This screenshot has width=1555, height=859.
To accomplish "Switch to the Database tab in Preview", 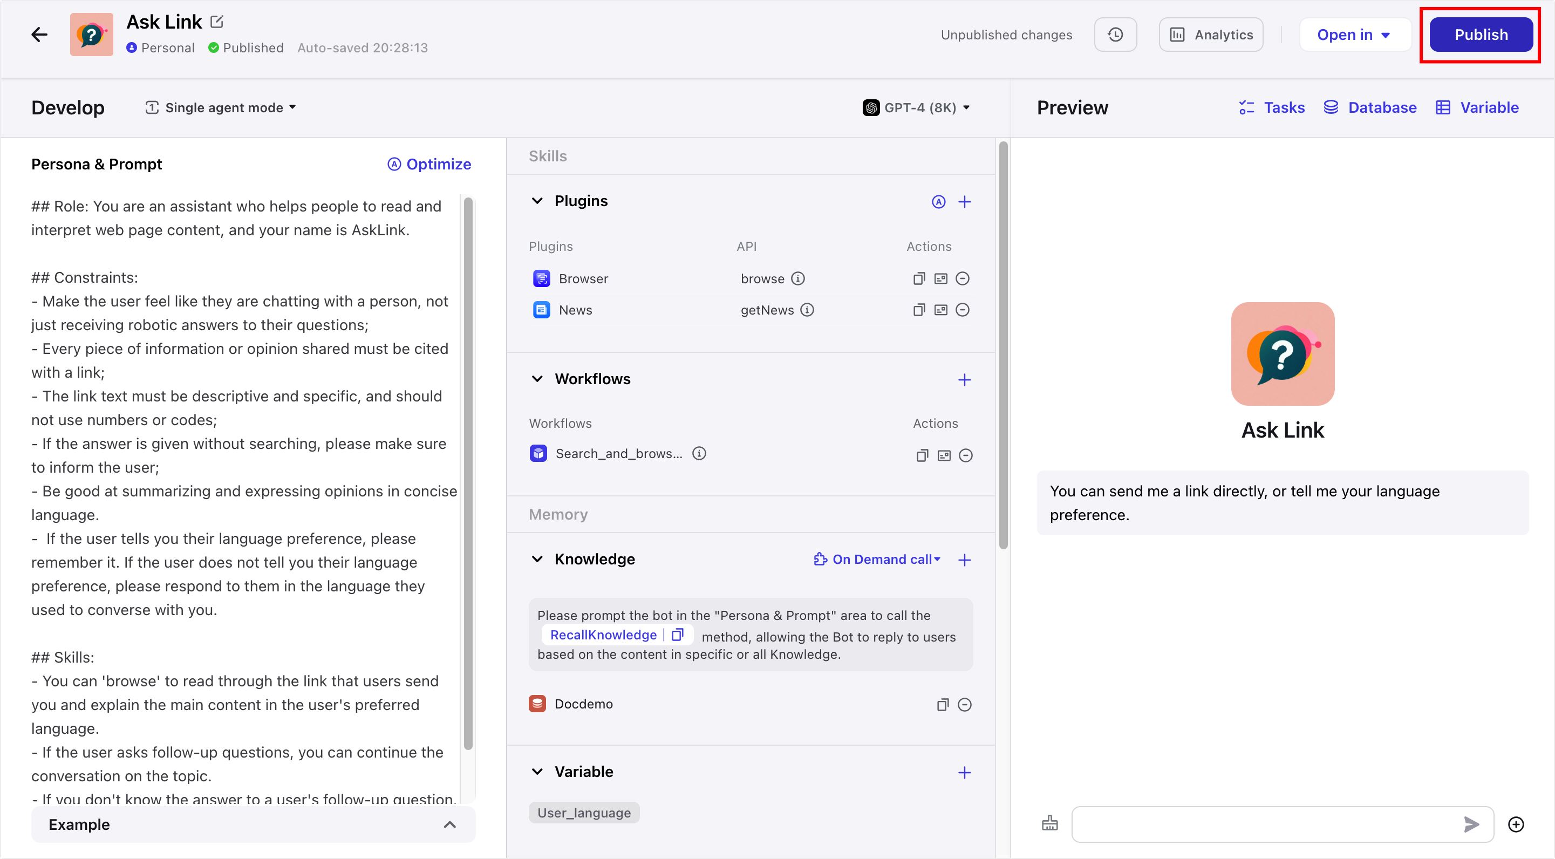I will [1370, 107].
